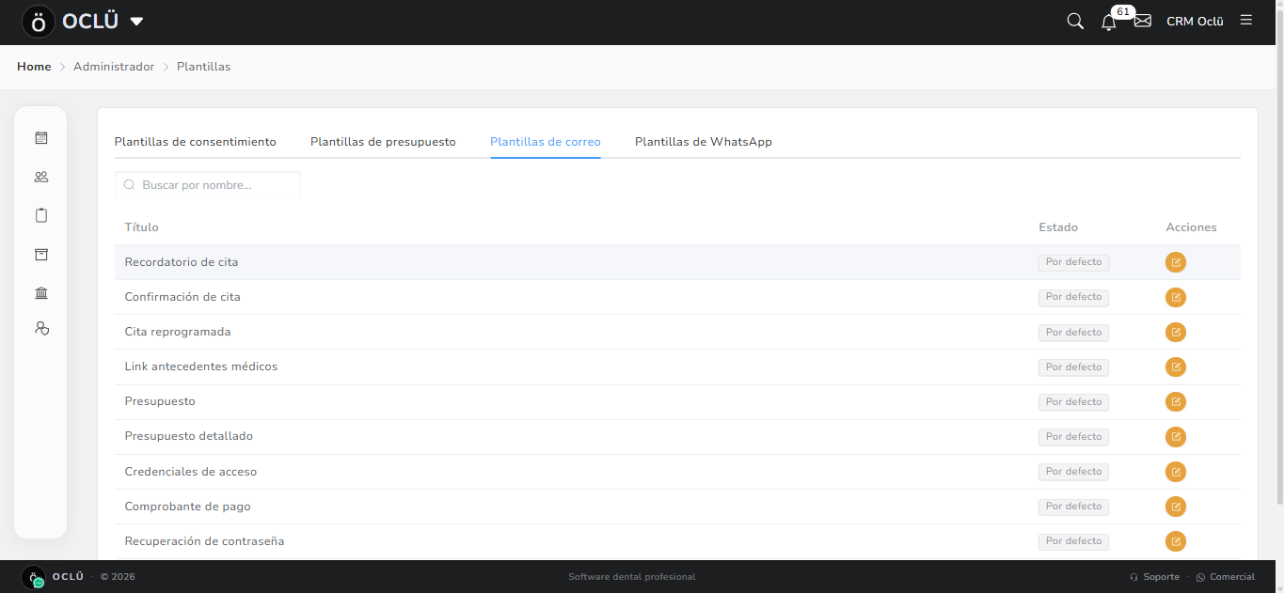Select the Presupuesto detallado row title

click(x=189, y=436)
